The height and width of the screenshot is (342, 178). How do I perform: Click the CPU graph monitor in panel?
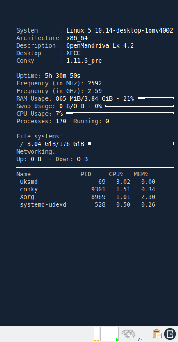tap(109, 334)
